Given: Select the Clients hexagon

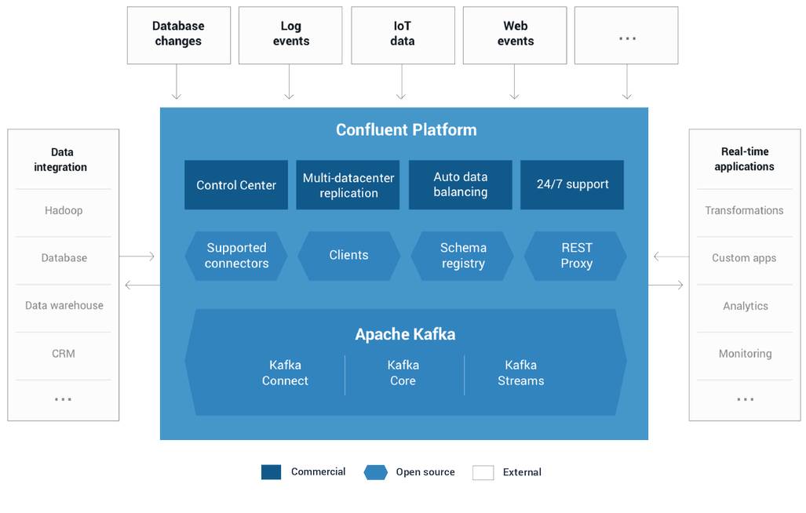Looking at the screenshot, I should [348, 256].
